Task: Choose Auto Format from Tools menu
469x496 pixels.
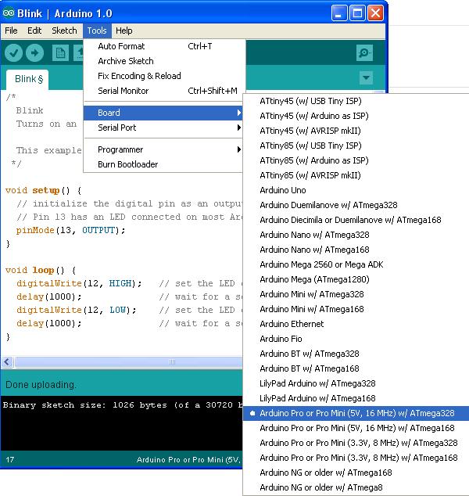Action: 164,46
